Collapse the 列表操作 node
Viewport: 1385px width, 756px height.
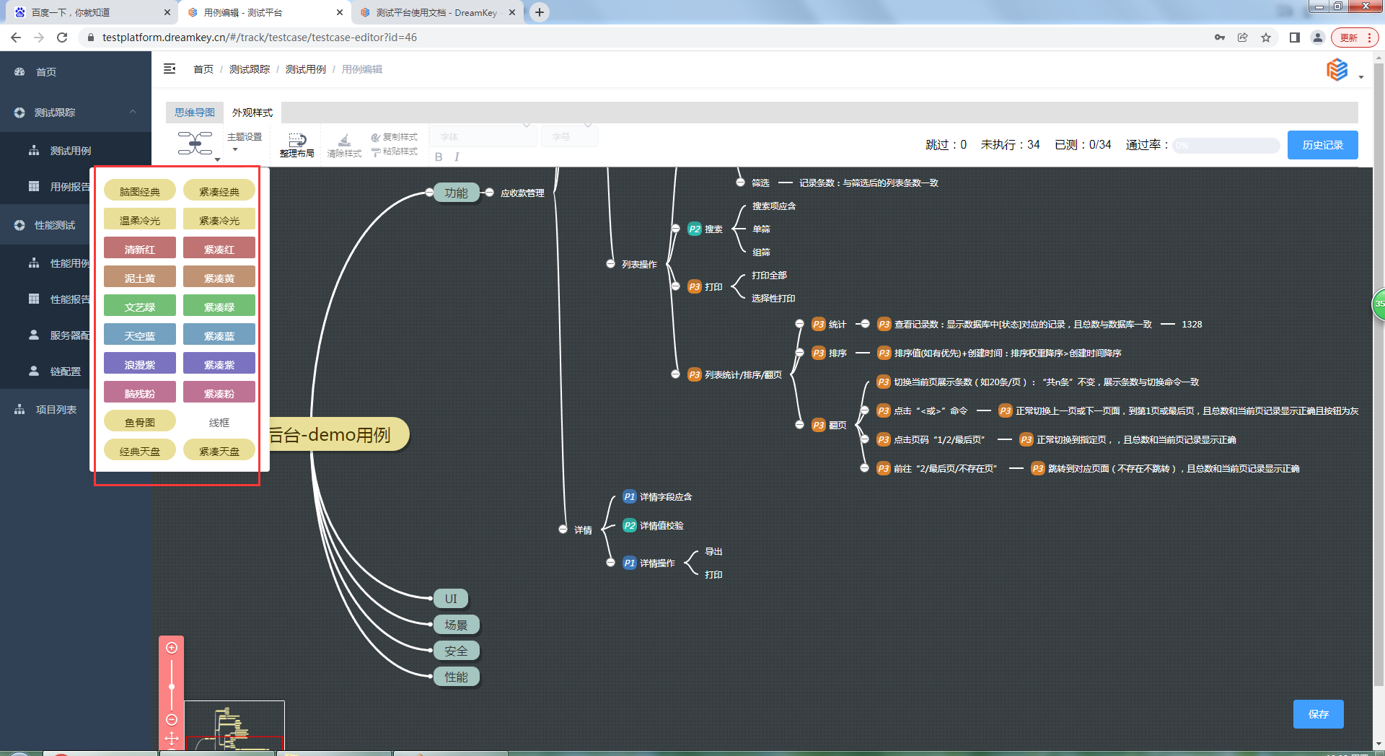pyautogui.click(x=610, y=264)
